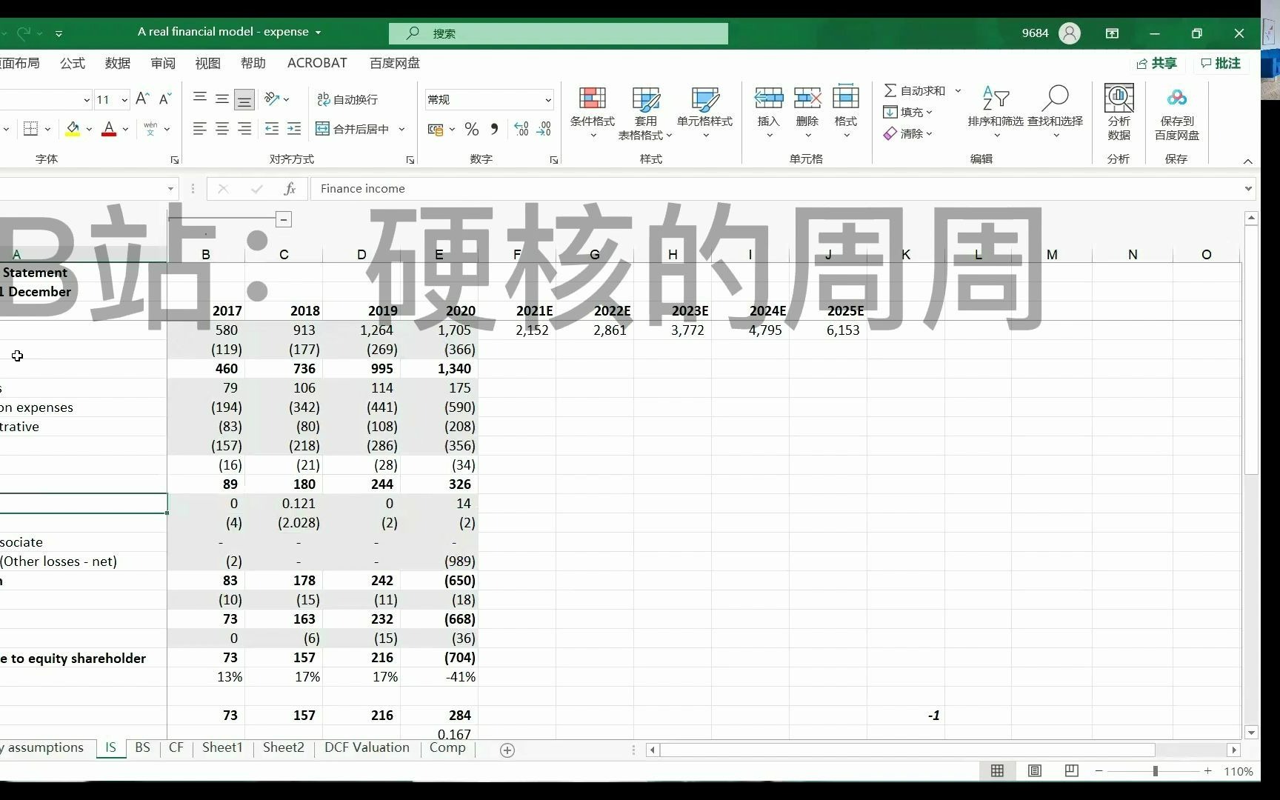This screenshot has height=800, width=1280.
Task: Open font color dropdown arrow
Action: 125,129
